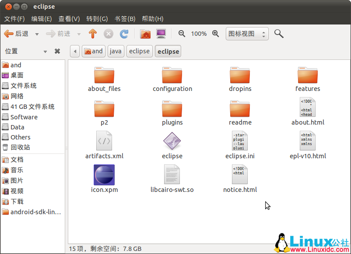Select 文件系统 in the sidebar
Screen dimensions: 351x254
point(33,86)
